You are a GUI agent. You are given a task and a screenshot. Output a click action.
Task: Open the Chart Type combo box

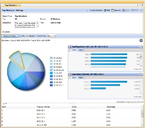(52, 36)
